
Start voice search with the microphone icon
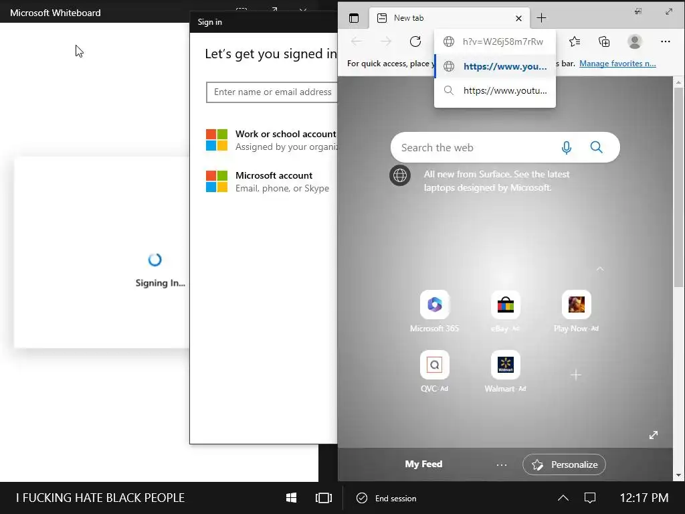point(566,148)
